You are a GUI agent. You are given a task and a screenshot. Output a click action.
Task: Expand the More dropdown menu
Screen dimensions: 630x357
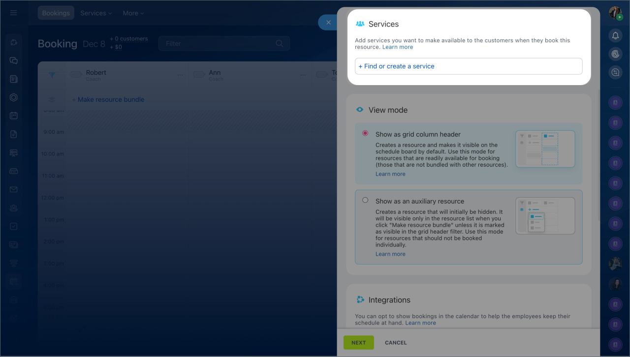(133, 13)
